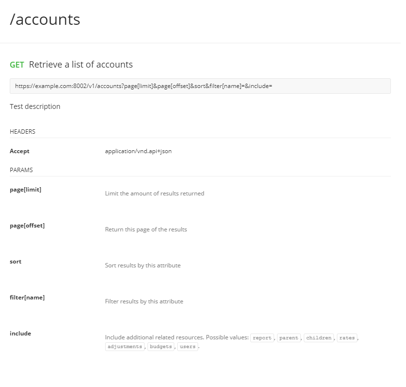The height and width of the screenshot is (387, 406).
Task: Click the Retrieve a list of accounts title
Action: (x=81, y=64)
